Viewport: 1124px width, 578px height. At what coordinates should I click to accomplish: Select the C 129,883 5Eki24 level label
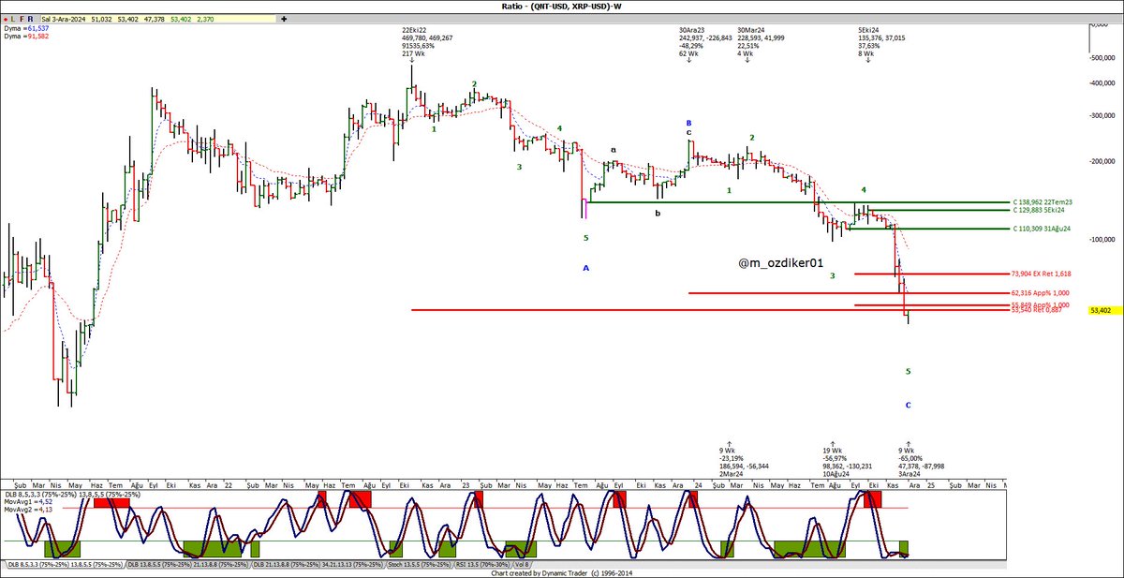coord(1041,210)
